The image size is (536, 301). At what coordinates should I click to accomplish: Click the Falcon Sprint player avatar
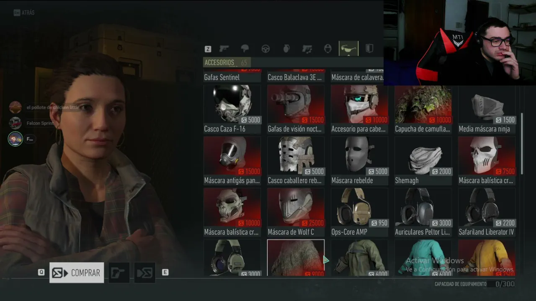pyautogui.click(x=15, y=123)
